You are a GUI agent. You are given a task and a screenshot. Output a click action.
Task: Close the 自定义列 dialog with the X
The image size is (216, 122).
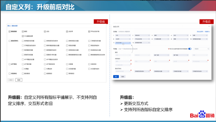[x=209, y=26]
